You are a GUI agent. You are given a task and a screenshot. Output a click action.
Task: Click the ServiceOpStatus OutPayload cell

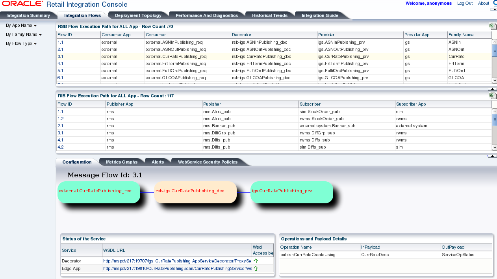pyautogui.click(x=466, y=255)
